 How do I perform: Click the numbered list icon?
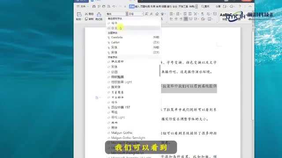pyautogui.click(x=178, y=14)
